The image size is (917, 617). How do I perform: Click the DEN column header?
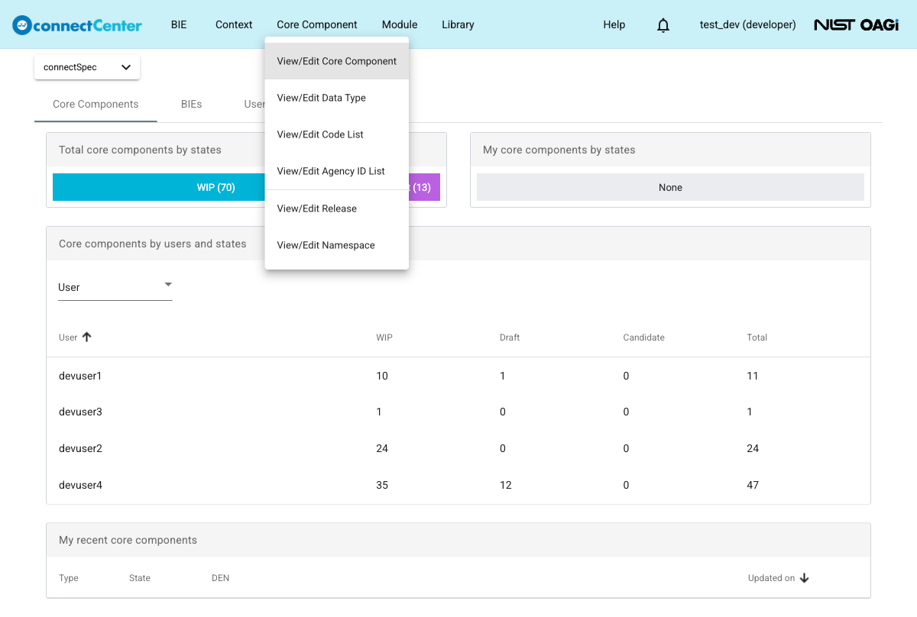221,578
